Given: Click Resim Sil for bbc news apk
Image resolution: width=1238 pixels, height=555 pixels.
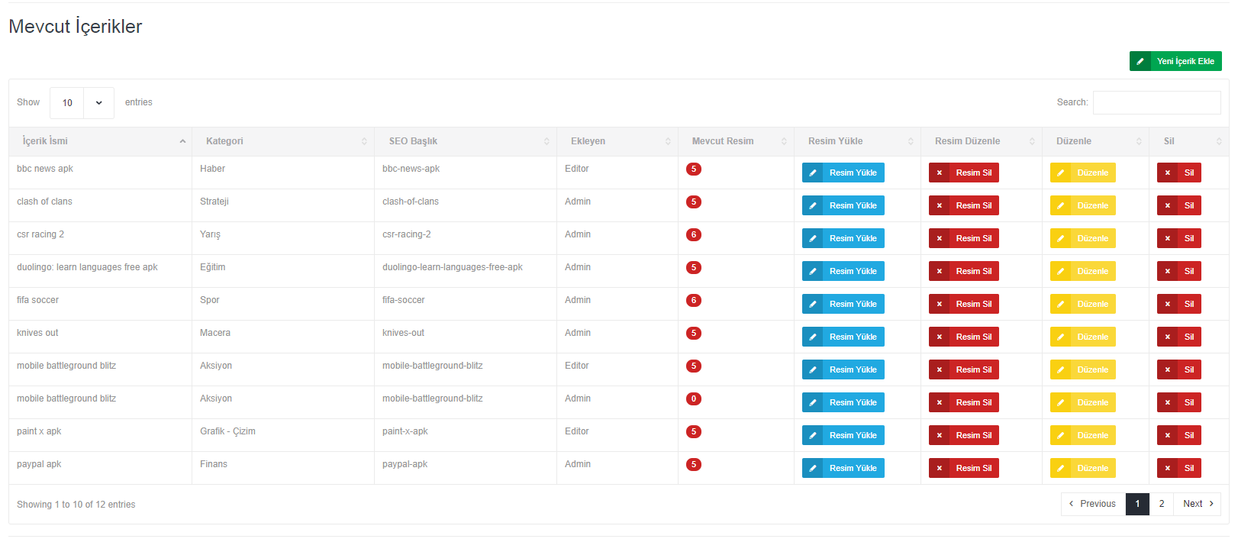Looking at the screenshot, I should click(964, 173).
